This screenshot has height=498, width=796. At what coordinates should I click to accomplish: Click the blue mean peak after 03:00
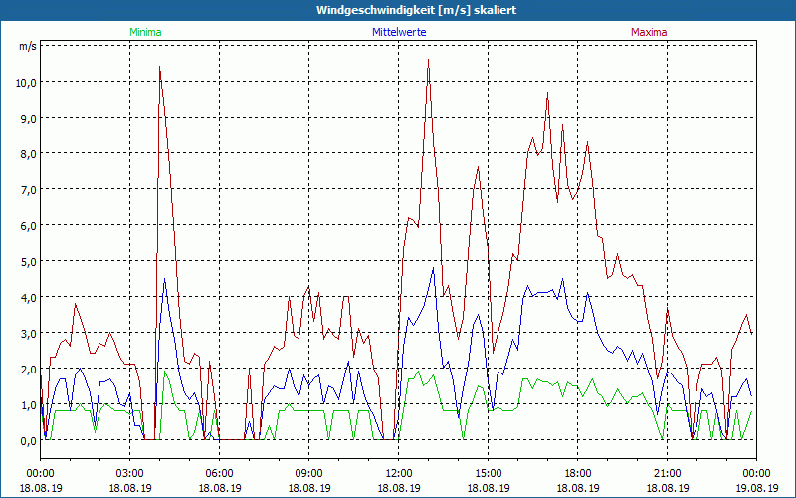164,279
